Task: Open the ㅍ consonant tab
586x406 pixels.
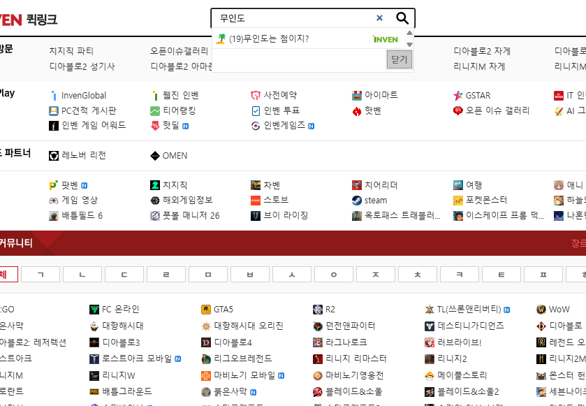Action: tap(543, 274)
